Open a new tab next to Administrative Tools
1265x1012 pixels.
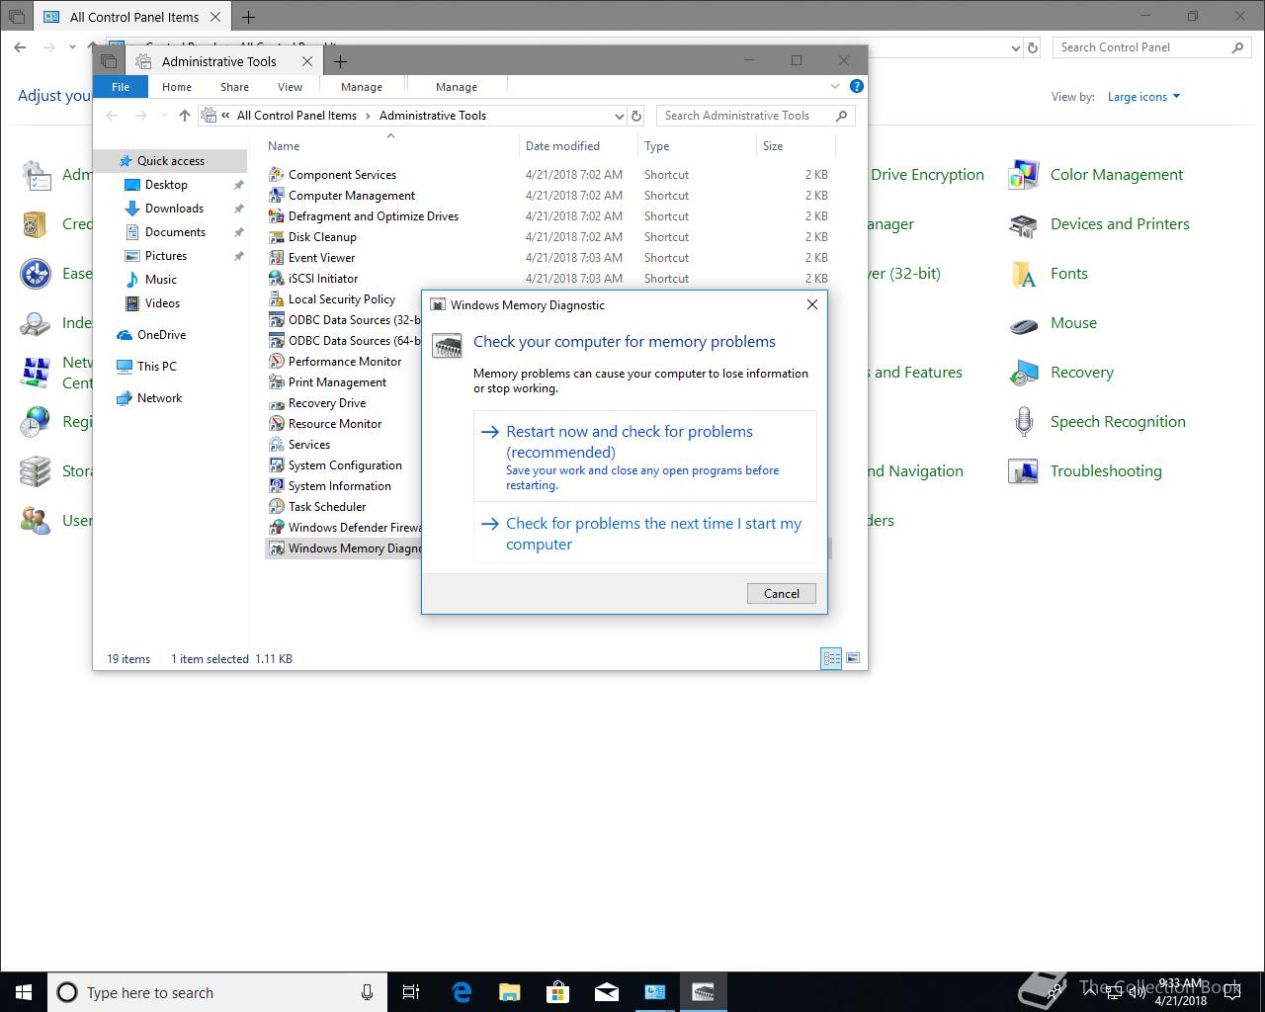[x=340, y=61]
